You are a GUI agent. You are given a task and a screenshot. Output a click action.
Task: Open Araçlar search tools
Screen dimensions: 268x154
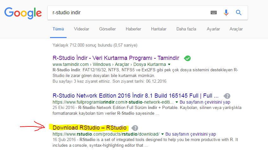pos(236,29)
